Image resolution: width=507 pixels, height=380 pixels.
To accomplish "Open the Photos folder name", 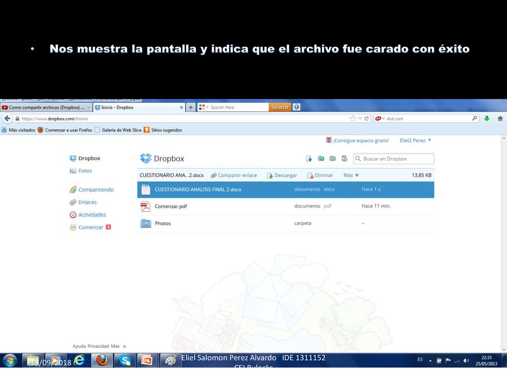I will 162,223.
